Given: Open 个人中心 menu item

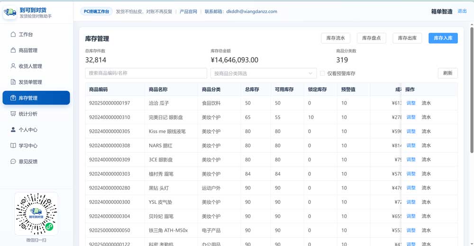Looking at the screenshot, I should tap(36, 130).
